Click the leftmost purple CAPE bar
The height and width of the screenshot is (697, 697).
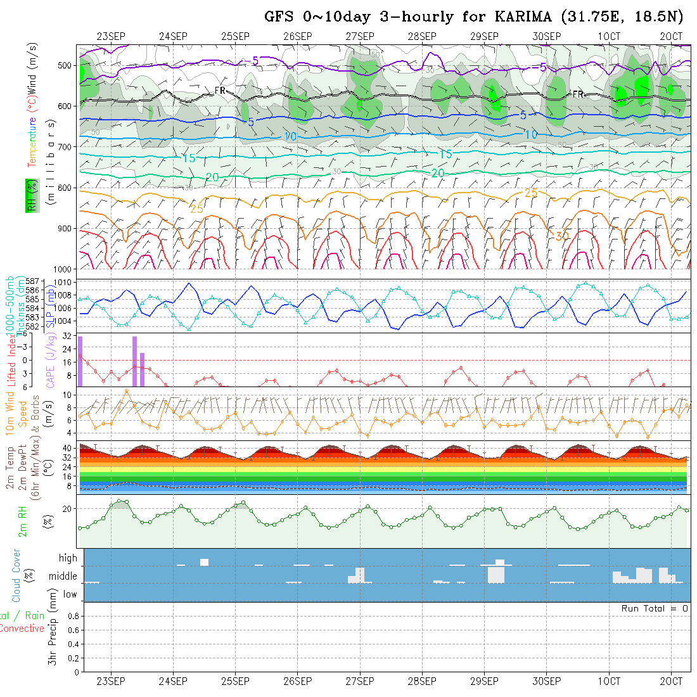click(x=80, y=361)
